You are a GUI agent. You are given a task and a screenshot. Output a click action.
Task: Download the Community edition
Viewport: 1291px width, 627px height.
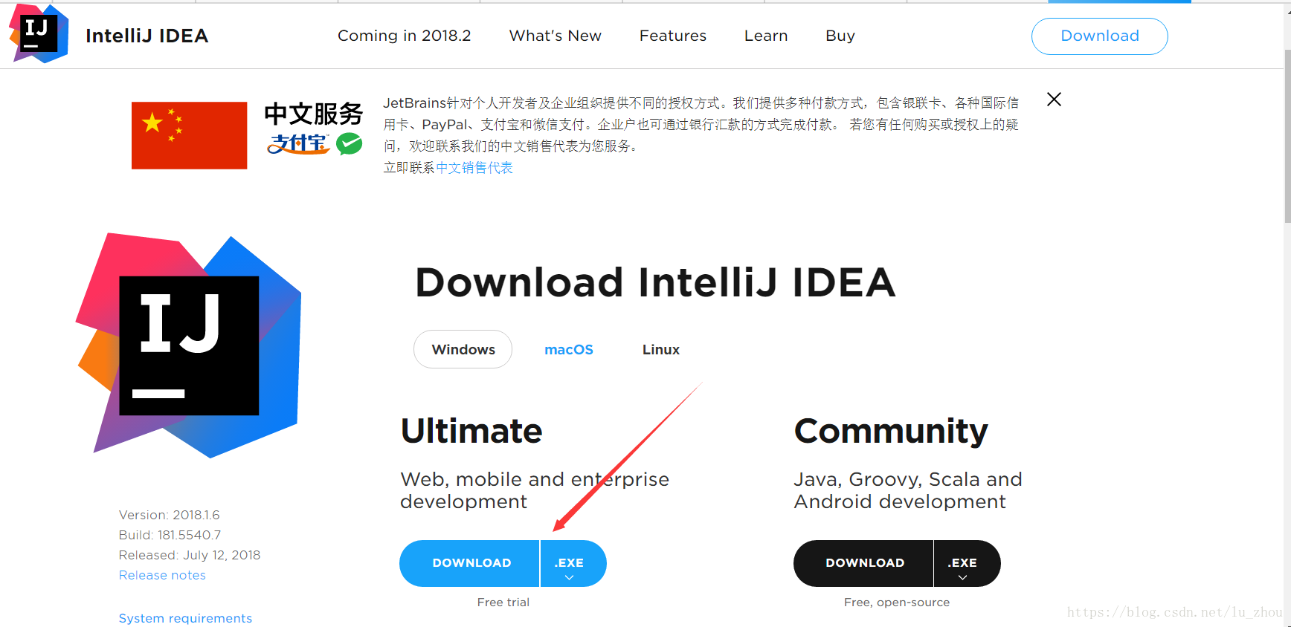pos(863,563)
